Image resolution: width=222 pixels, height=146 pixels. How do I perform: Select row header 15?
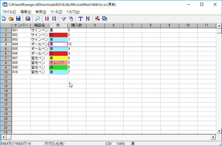(6, 95)
